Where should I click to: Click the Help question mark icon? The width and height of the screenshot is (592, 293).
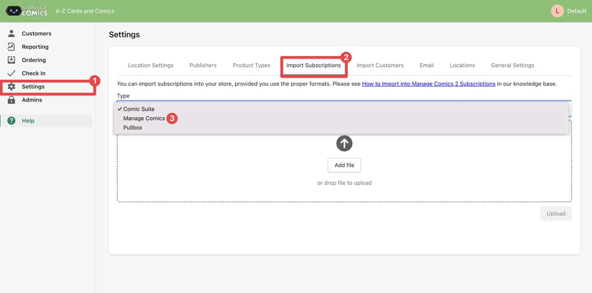[x=11, y=121]
